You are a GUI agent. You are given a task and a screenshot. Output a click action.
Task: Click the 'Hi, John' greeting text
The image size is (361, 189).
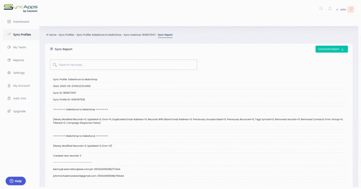(x=341, y=10)
